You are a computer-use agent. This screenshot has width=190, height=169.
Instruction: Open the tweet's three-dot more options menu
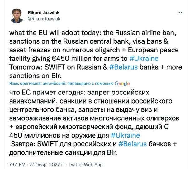pos(180,13)
